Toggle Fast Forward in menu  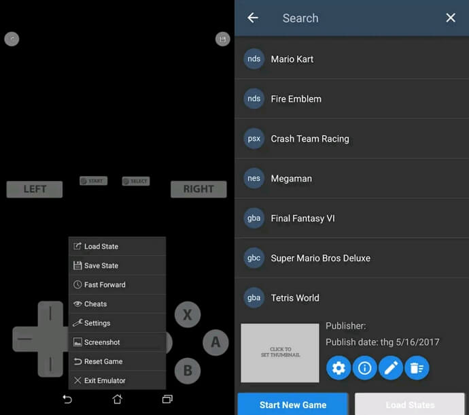pyautogui.click(x=117, y=284)
